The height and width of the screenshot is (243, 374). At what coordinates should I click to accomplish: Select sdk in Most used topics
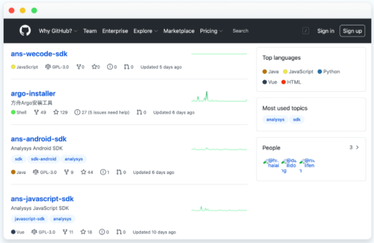tap(297, 119)
